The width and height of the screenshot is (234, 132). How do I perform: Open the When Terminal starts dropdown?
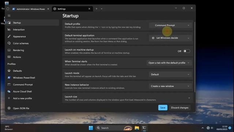169,63
